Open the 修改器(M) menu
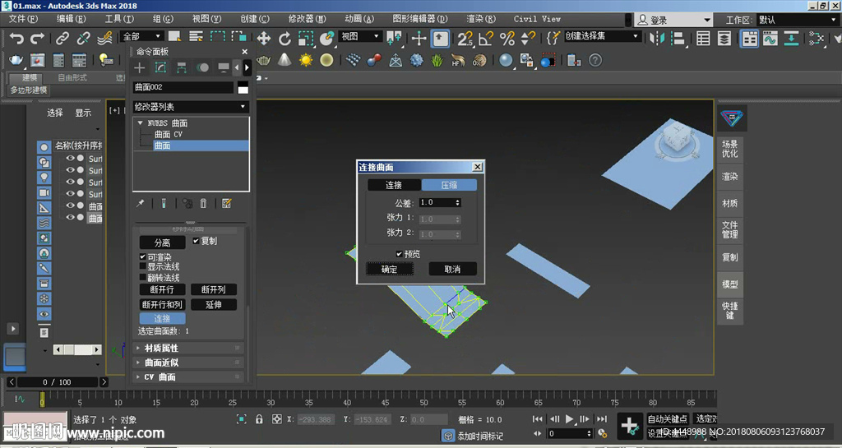 (x=308, y=19)
